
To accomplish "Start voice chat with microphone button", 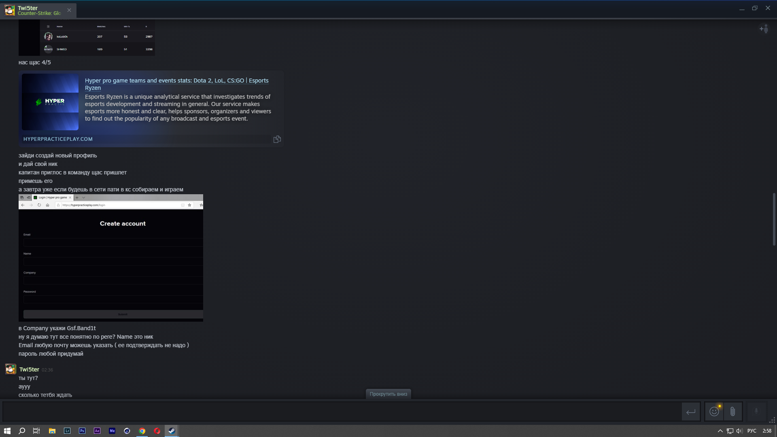I will click(756, 412).
